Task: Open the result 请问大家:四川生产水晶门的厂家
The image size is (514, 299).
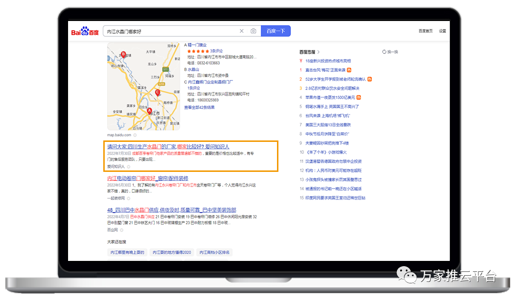Action: (x=168, y=147)
